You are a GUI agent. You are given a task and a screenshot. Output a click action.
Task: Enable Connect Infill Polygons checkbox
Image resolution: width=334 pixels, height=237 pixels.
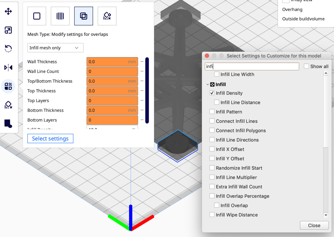click(212, 131)
